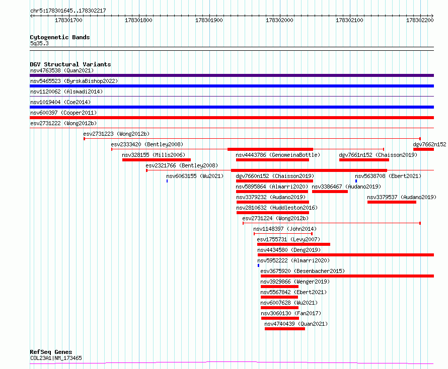Viewport: 448px width, 369px height.
Task: Click nsv3060130 (Fan2017) label
Action: 291,313
